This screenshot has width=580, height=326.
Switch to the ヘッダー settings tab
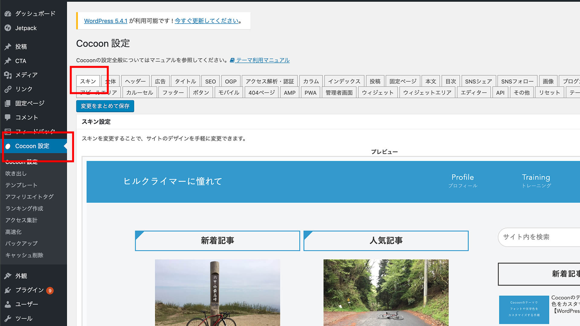[x=135, y=81]
